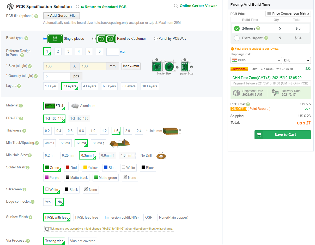Click the custom design count input box
The width and height of the screenshot is (315, 245).
(x=113, y=52)
